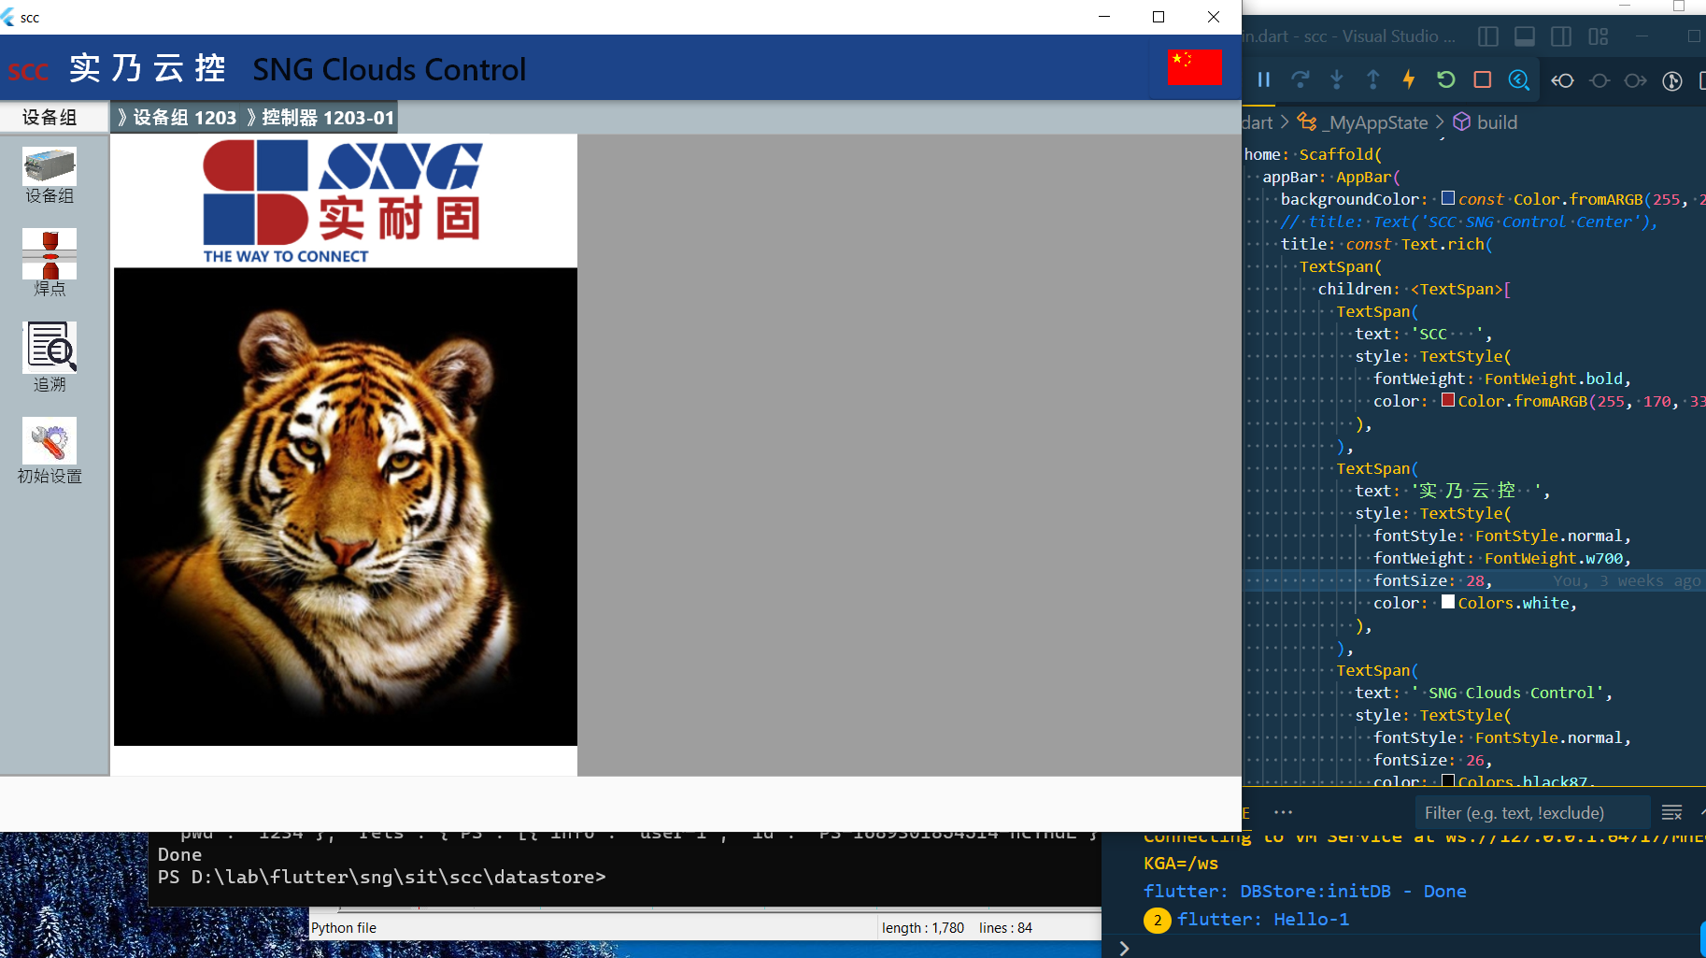Click 'flutter: DBStore:initDB - Done' log line
Screen dimensions: 1706x958
1305,892
